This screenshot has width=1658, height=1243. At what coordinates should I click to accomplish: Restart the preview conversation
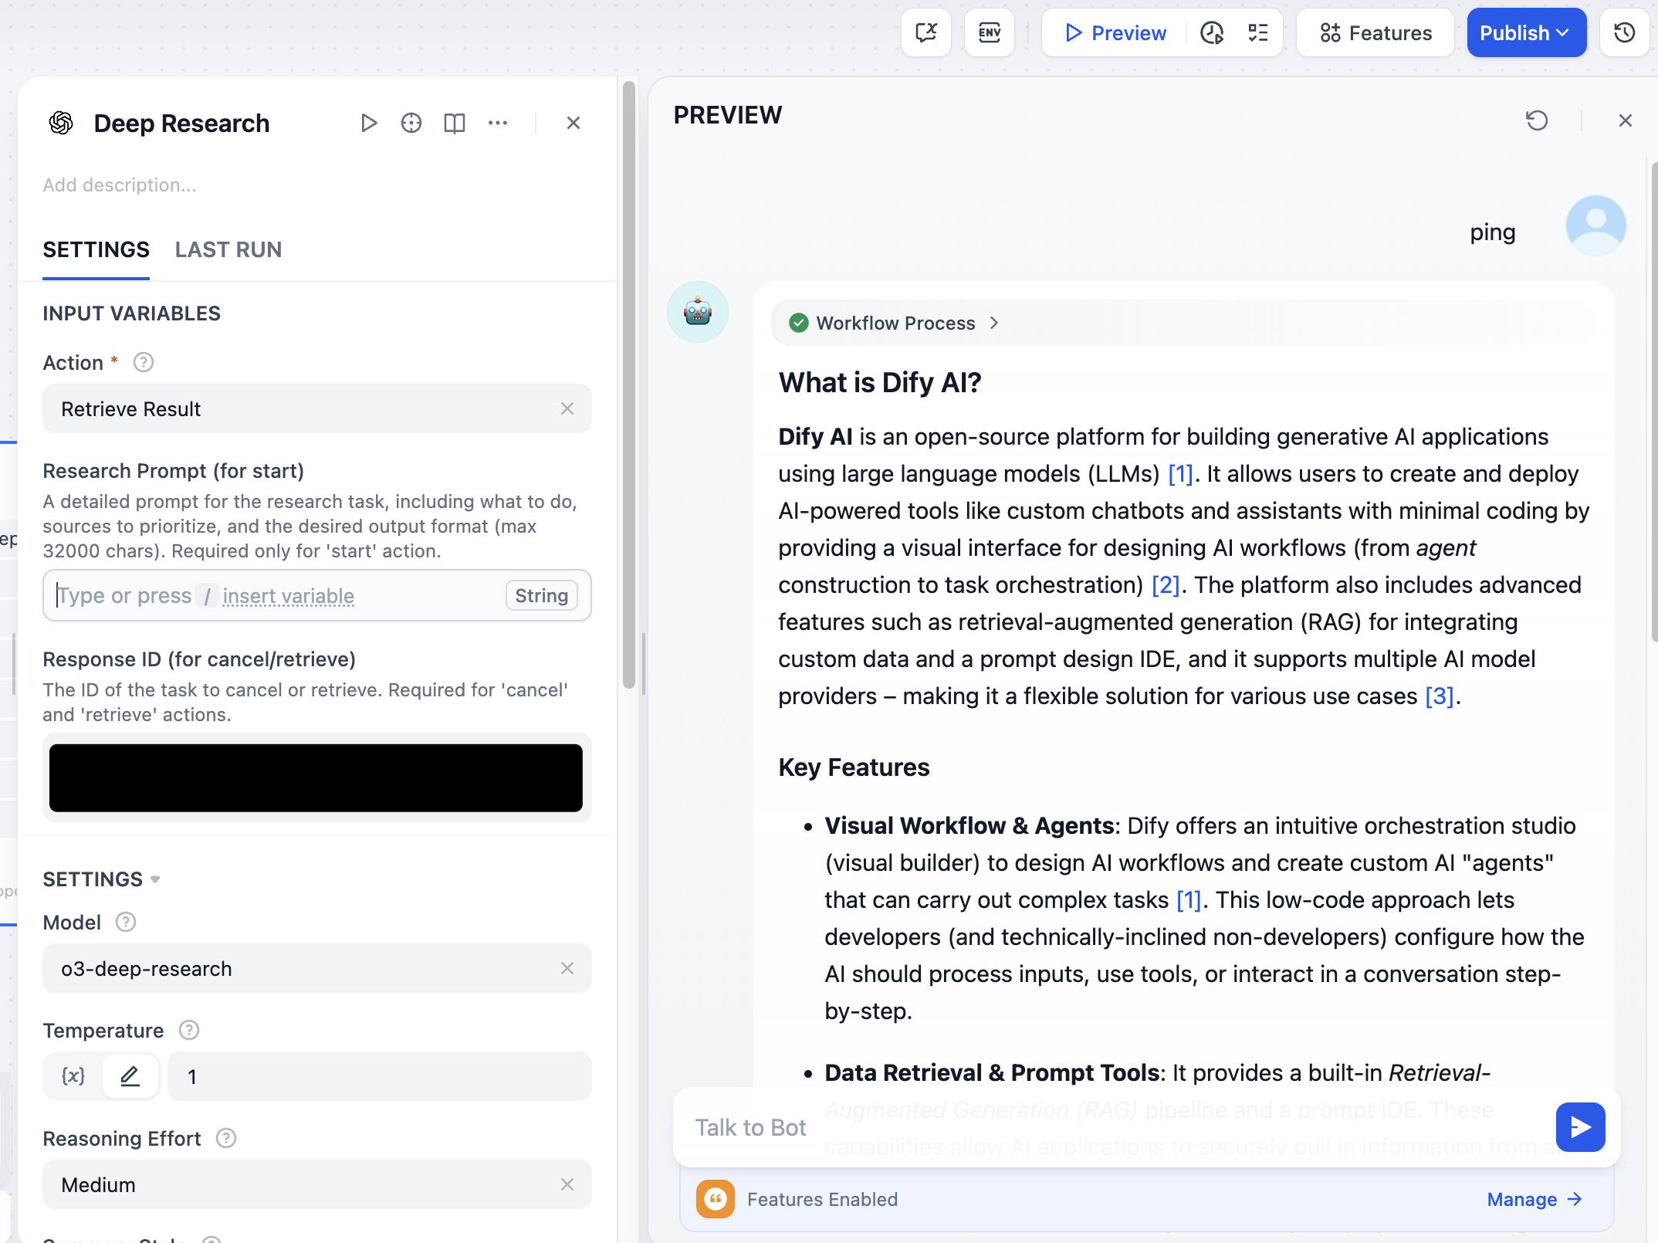(x=1536, y=120)
